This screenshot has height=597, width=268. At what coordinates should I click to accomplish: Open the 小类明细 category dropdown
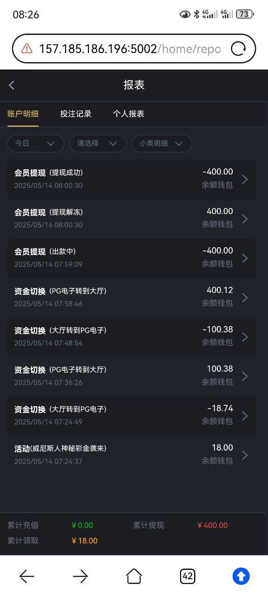coord(162,144)
